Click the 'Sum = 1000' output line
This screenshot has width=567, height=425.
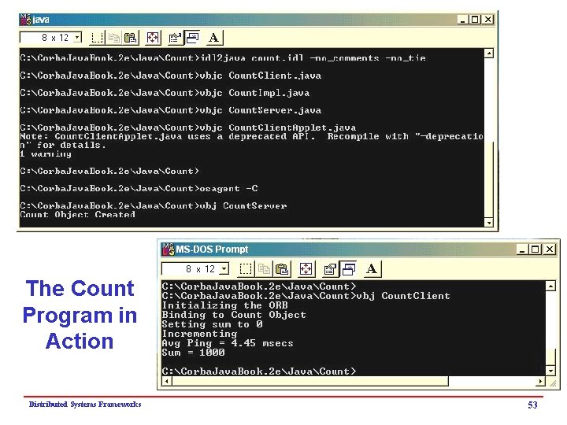194,353
